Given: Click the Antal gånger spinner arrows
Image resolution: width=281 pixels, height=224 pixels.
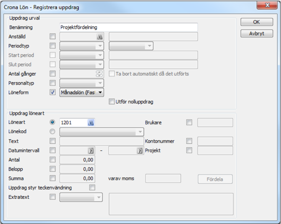Looking at the screenshot, I should coord(99,74).
